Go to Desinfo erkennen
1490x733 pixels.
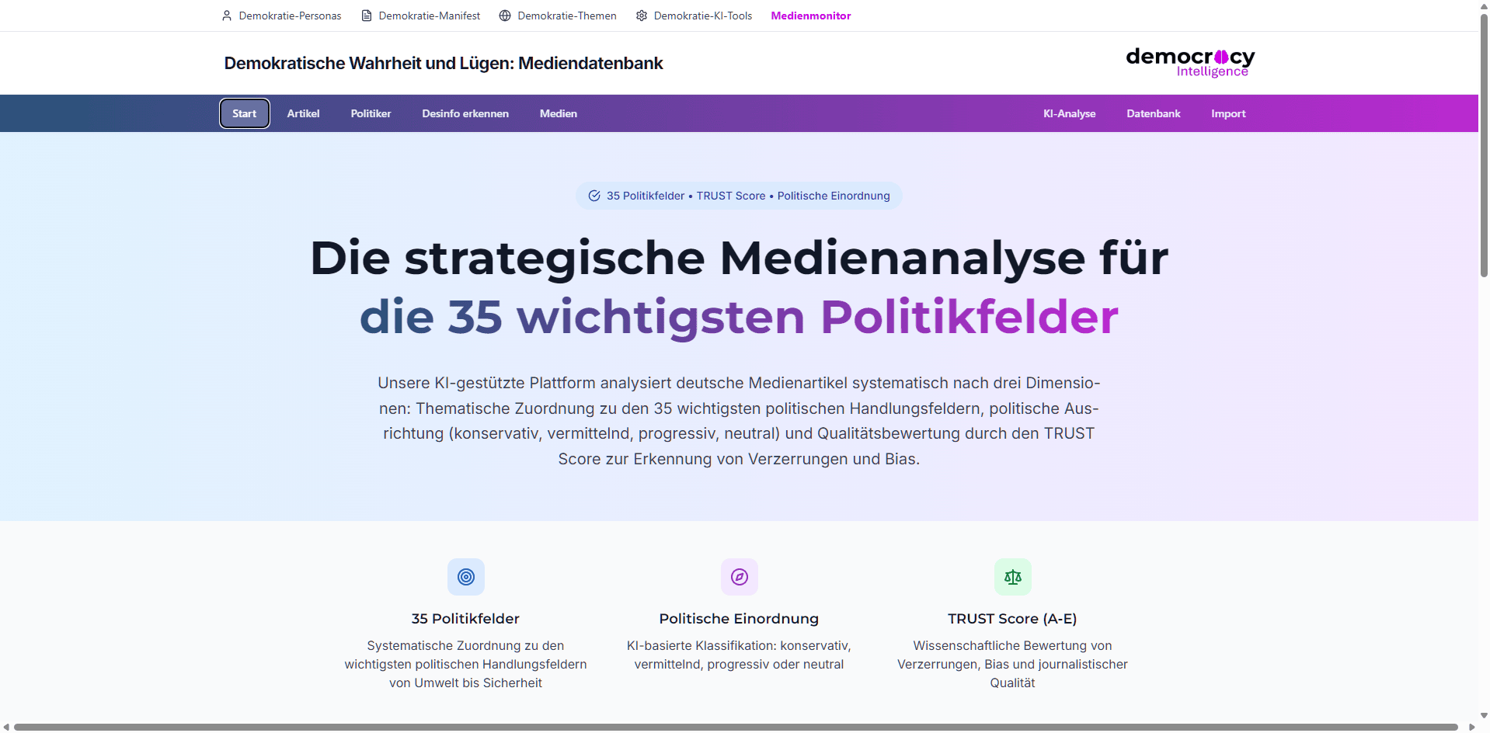465,113
